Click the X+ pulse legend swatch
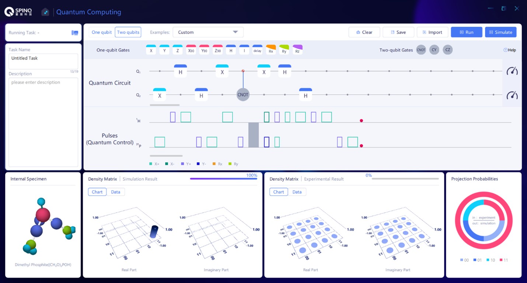 point(151,164)
